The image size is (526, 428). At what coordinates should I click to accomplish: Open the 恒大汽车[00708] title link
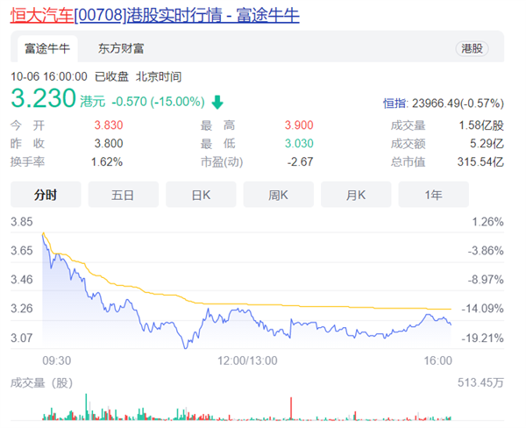[x=154, y=16]
